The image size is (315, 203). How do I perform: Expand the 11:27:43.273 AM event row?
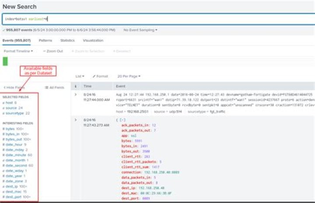click(76, 120)
